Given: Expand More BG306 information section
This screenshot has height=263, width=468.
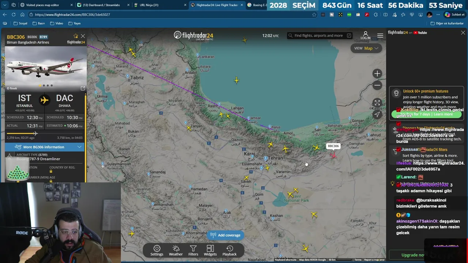Looking at the screenshot, I should coord(45,147).
